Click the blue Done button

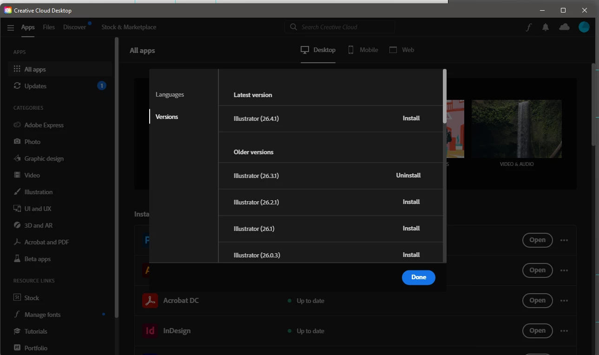tap(419, 277)
